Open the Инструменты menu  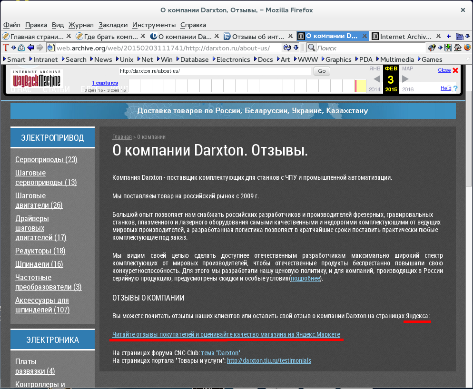coord(154,25)
